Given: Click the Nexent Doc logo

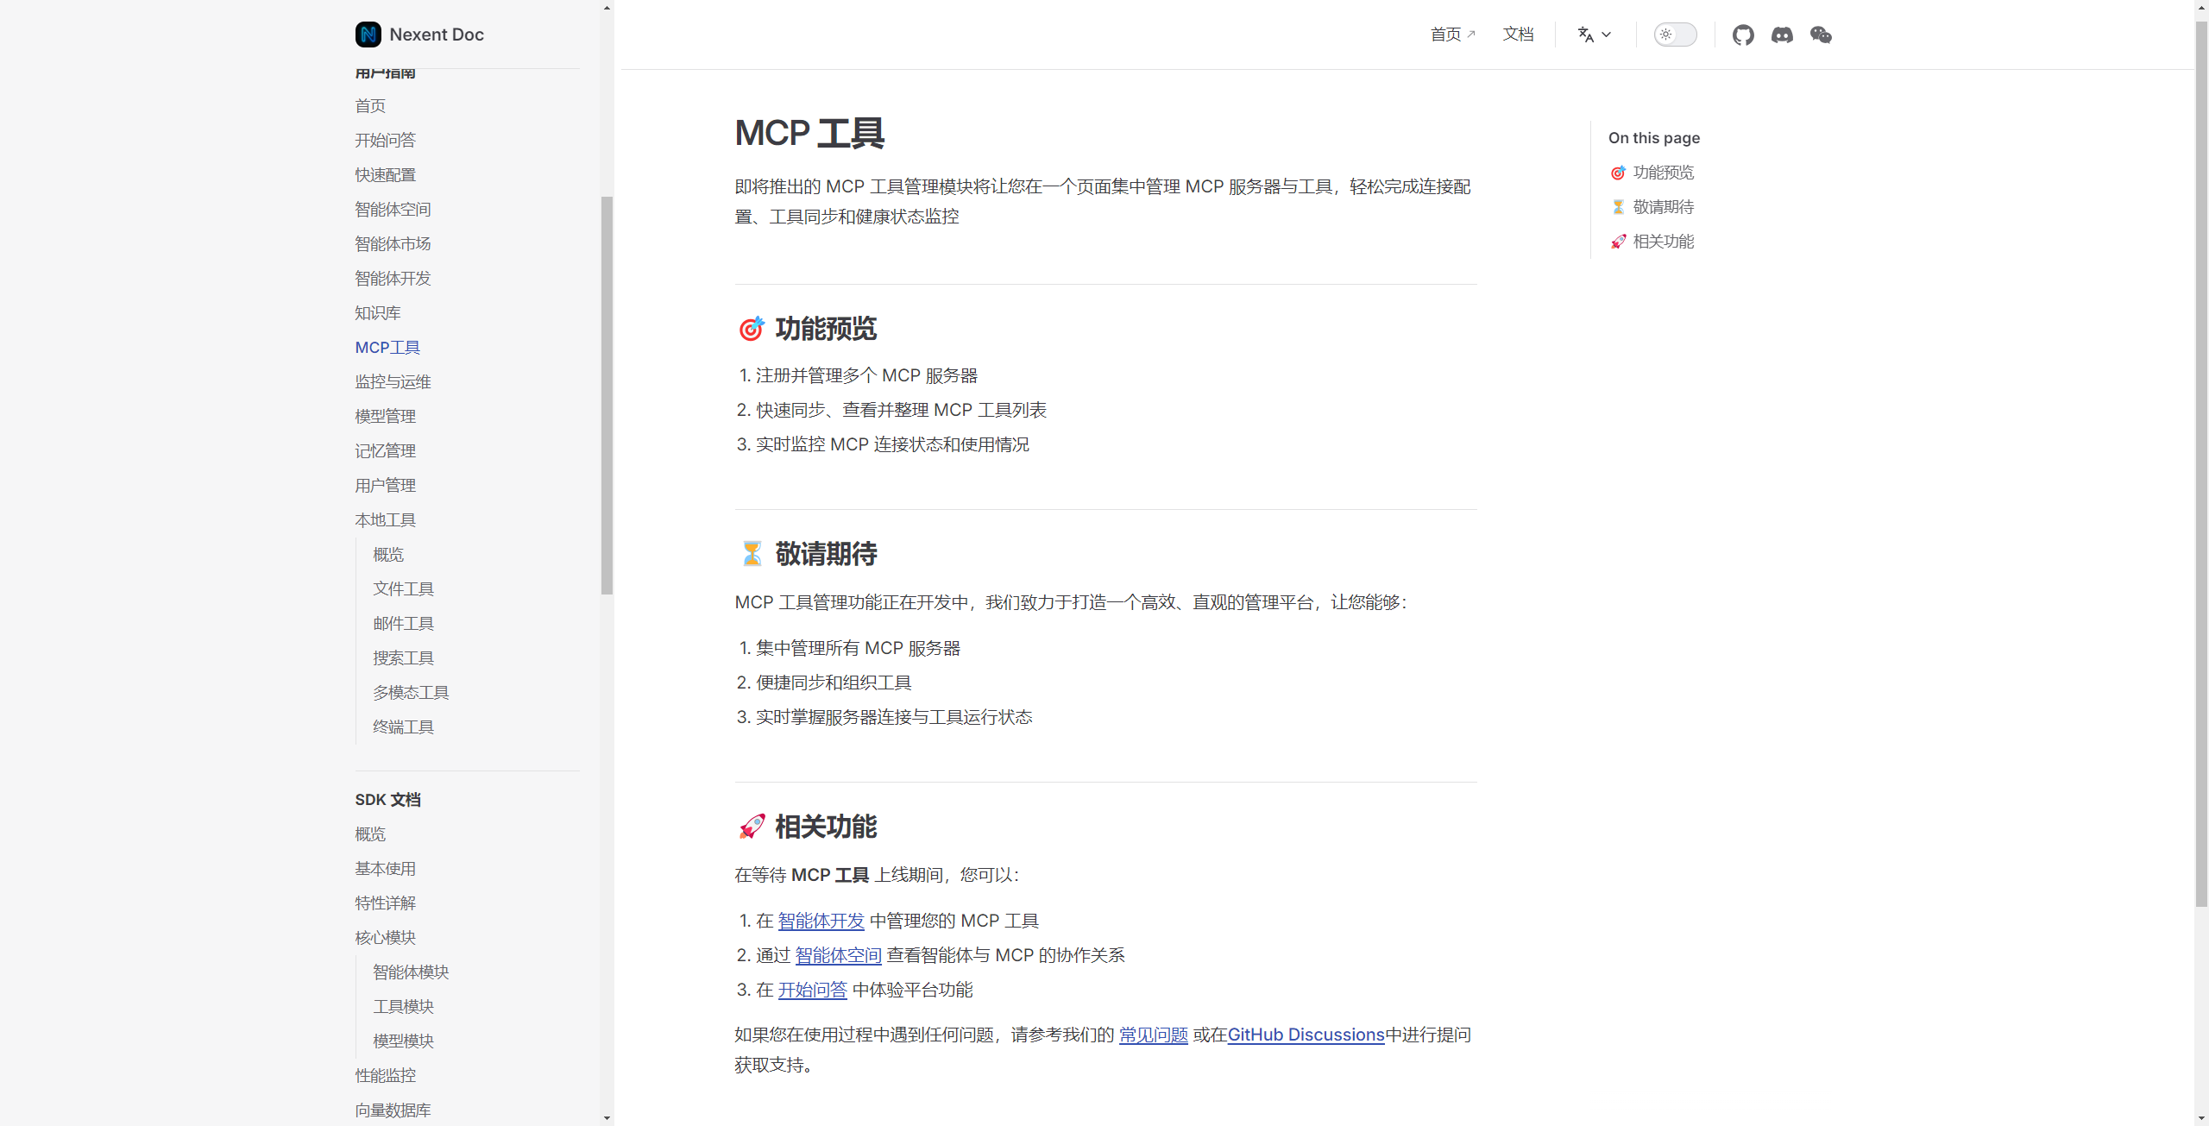Looking at the screenshot, I should click(x=368, y=35).
